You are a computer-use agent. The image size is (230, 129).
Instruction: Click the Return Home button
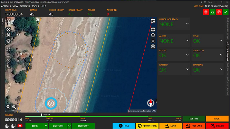[147, 126]
